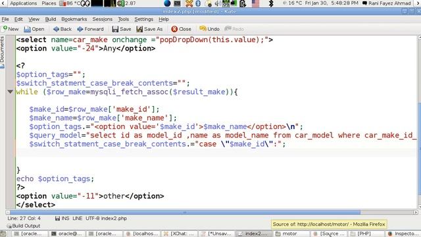Click the US flag keyboard layout indicator
The width and height of the screenshot is (421, 237).
[256, 3]
